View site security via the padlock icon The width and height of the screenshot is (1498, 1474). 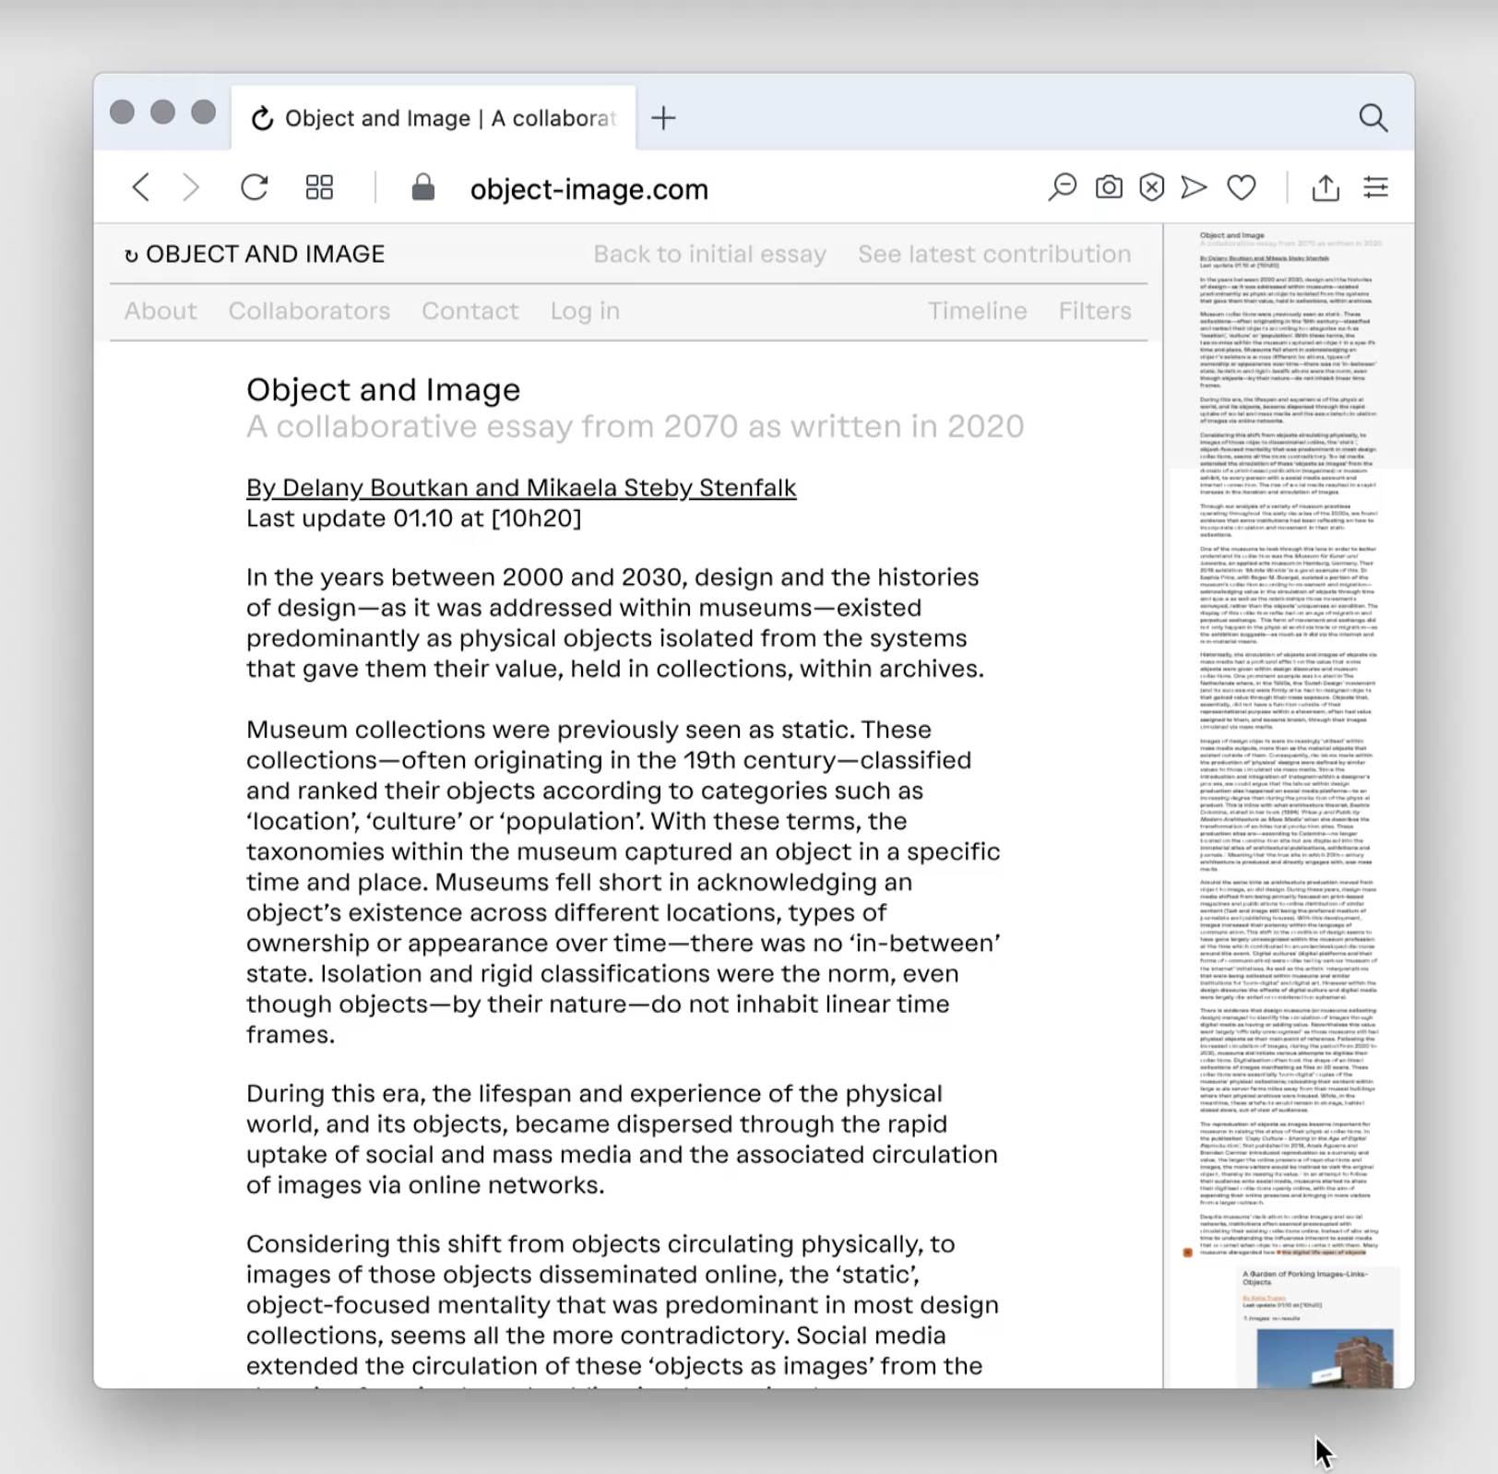click(423, 187)
